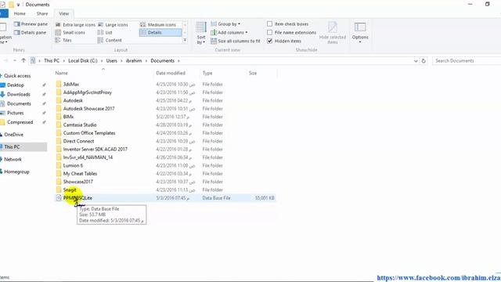The image size is (501, 282).
Task: Open Downloads in navigation pane
Action: click(x=19, y=94)
